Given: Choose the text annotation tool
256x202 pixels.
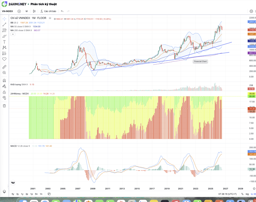Looking at the screenshot, I should pos(4,42).
